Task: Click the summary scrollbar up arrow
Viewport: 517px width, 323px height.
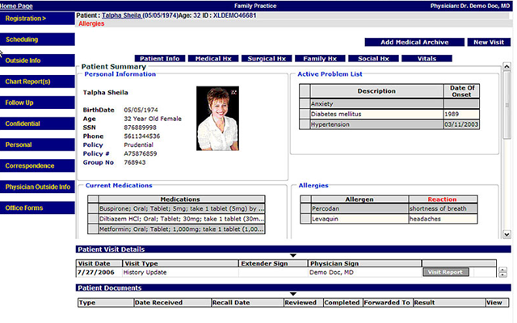Action: (x=506, y=66)
